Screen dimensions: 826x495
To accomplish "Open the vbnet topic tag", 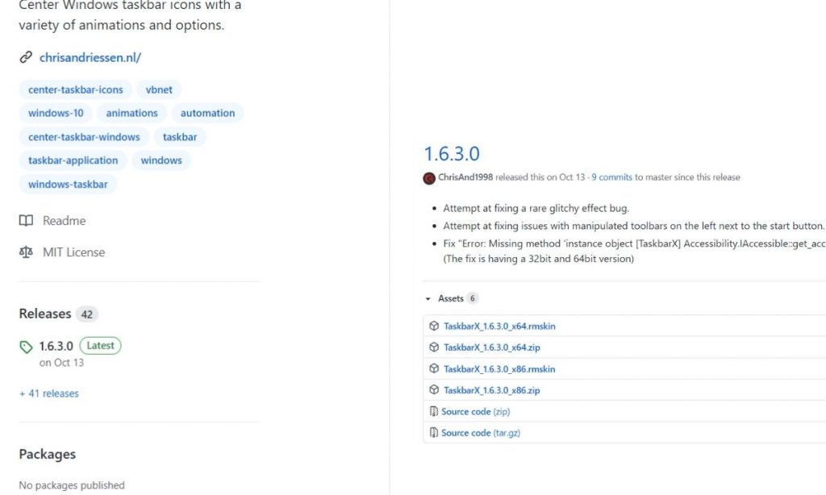I will 160,89.
